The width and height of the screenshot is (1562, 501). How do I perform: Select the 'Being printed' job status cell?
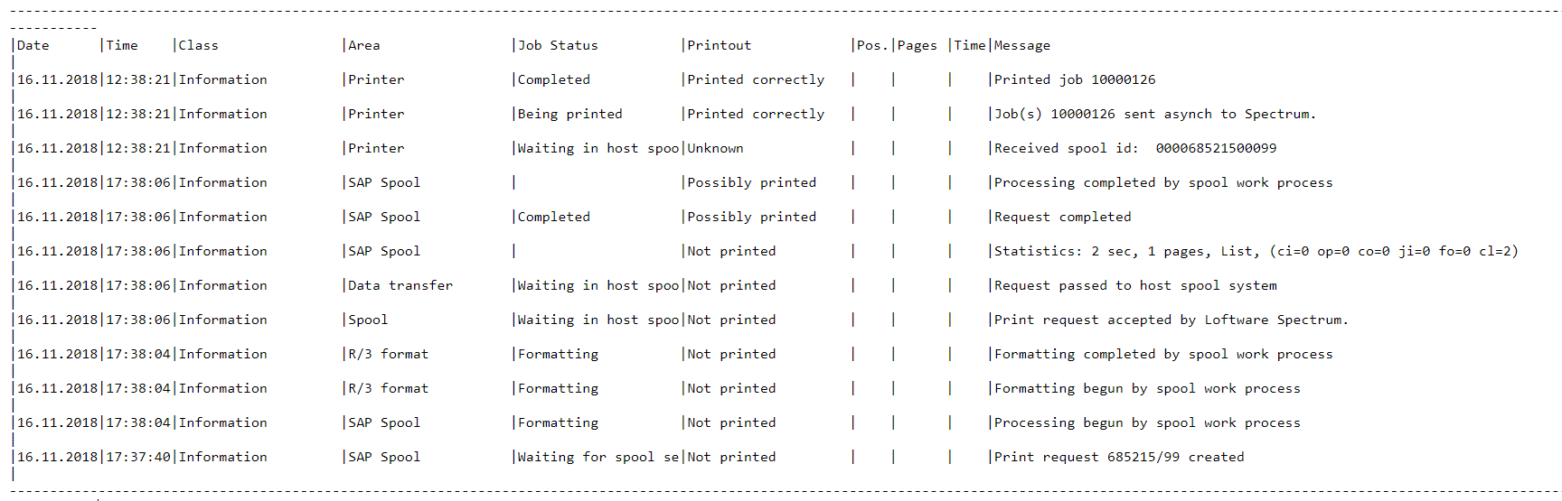(x=570, y=114)
